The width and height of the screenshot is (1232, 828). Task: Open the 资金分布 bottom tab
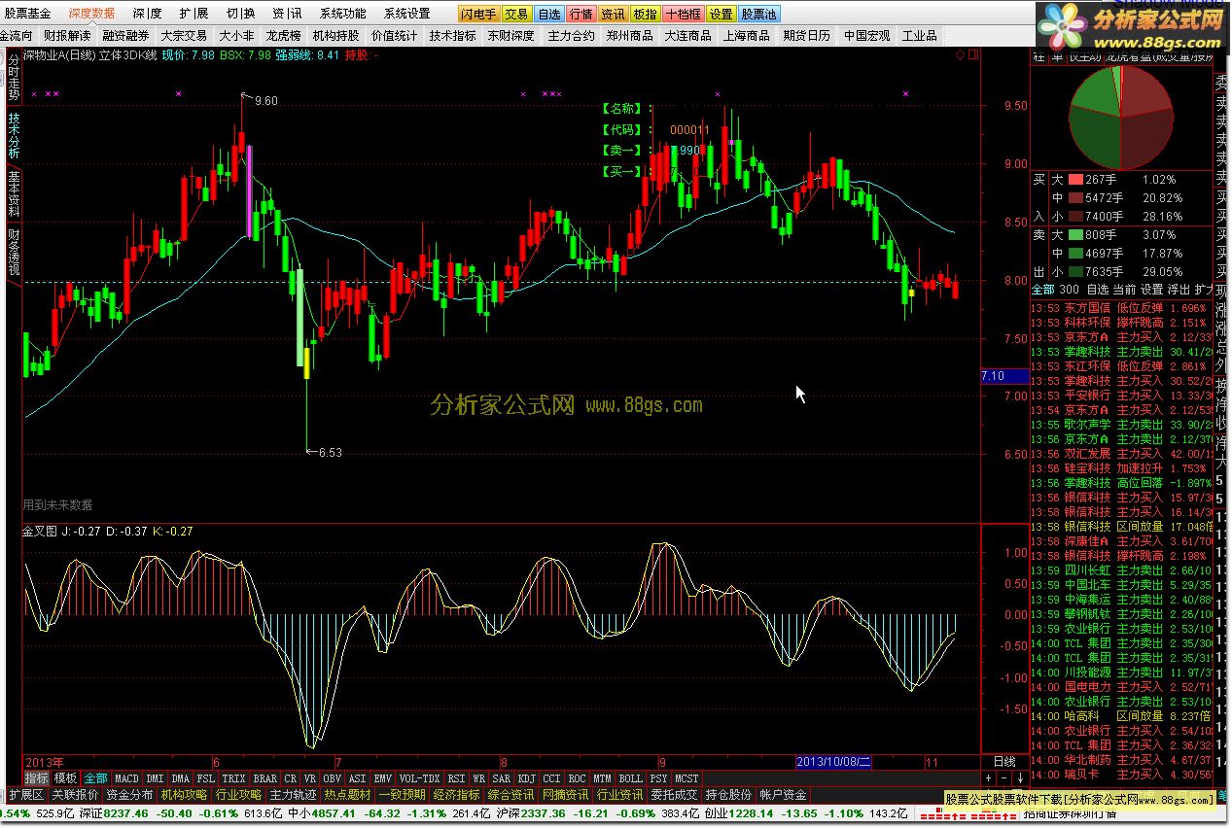coord(129,795)
